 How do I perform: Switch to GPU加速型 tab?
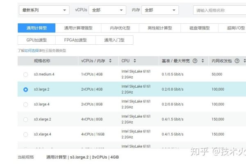(36, 40)
